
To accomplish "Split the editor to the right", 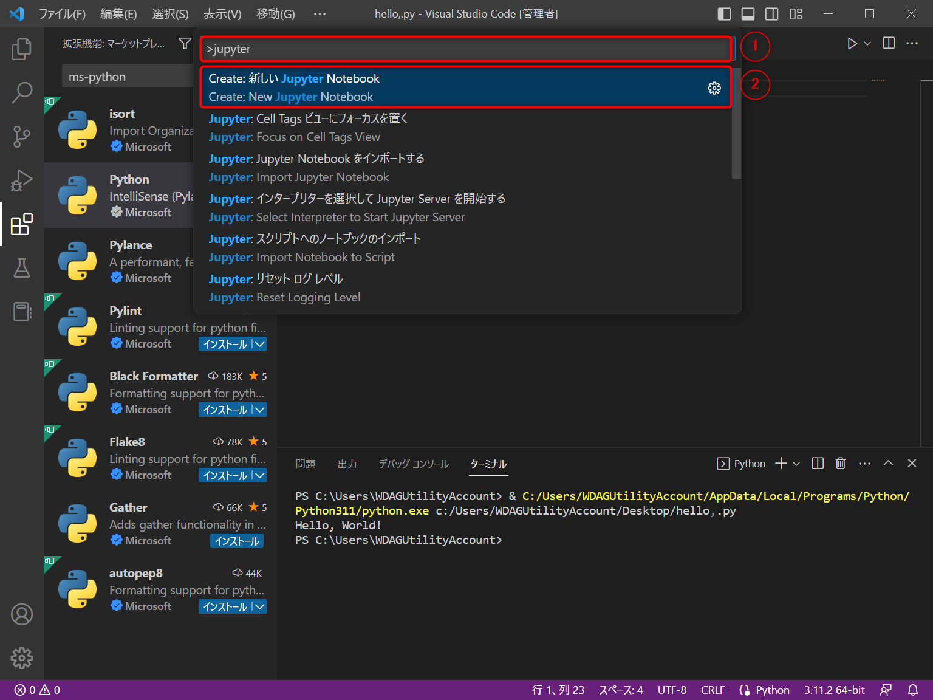I will click(x=889, y=43).
